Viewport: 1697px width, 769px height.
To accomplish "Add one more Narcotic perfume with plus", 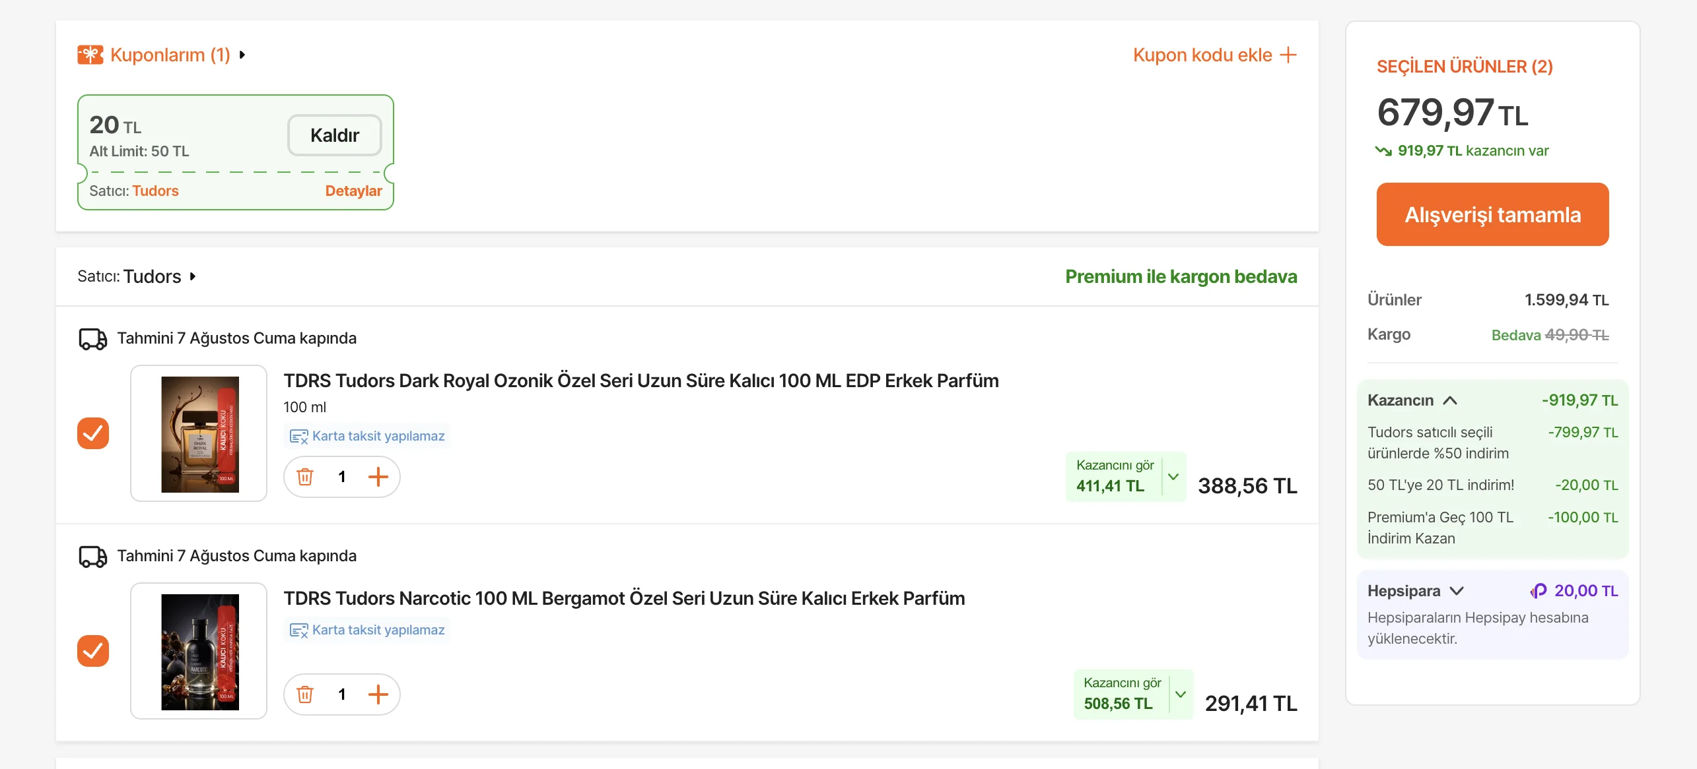I will (378, 694).
